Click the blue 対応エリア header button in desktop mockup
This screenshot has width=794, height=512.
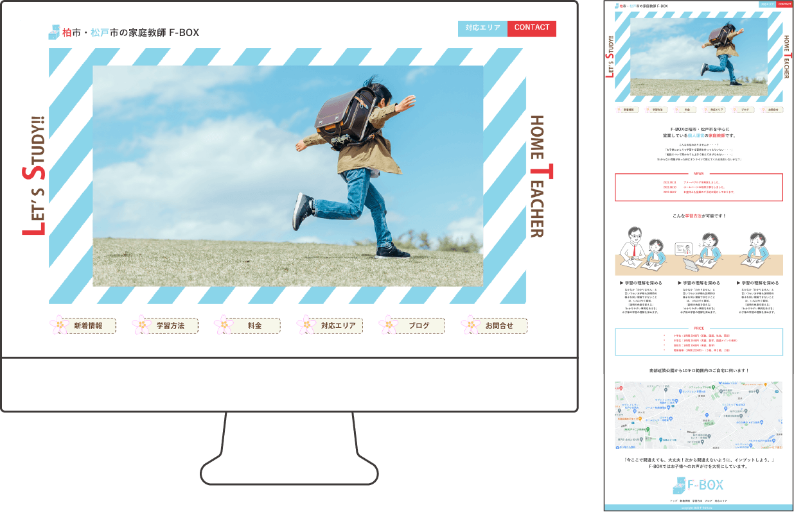click(482, 29)
